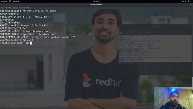
Task: Click the webcam video thumbnail
Action: coord(174,98)
